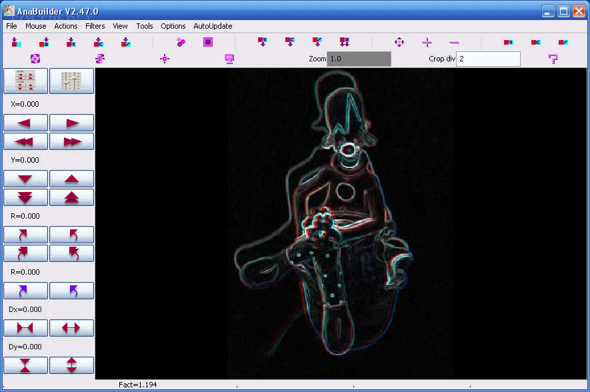Click the sliders panel button at top left

click(71, 81)
